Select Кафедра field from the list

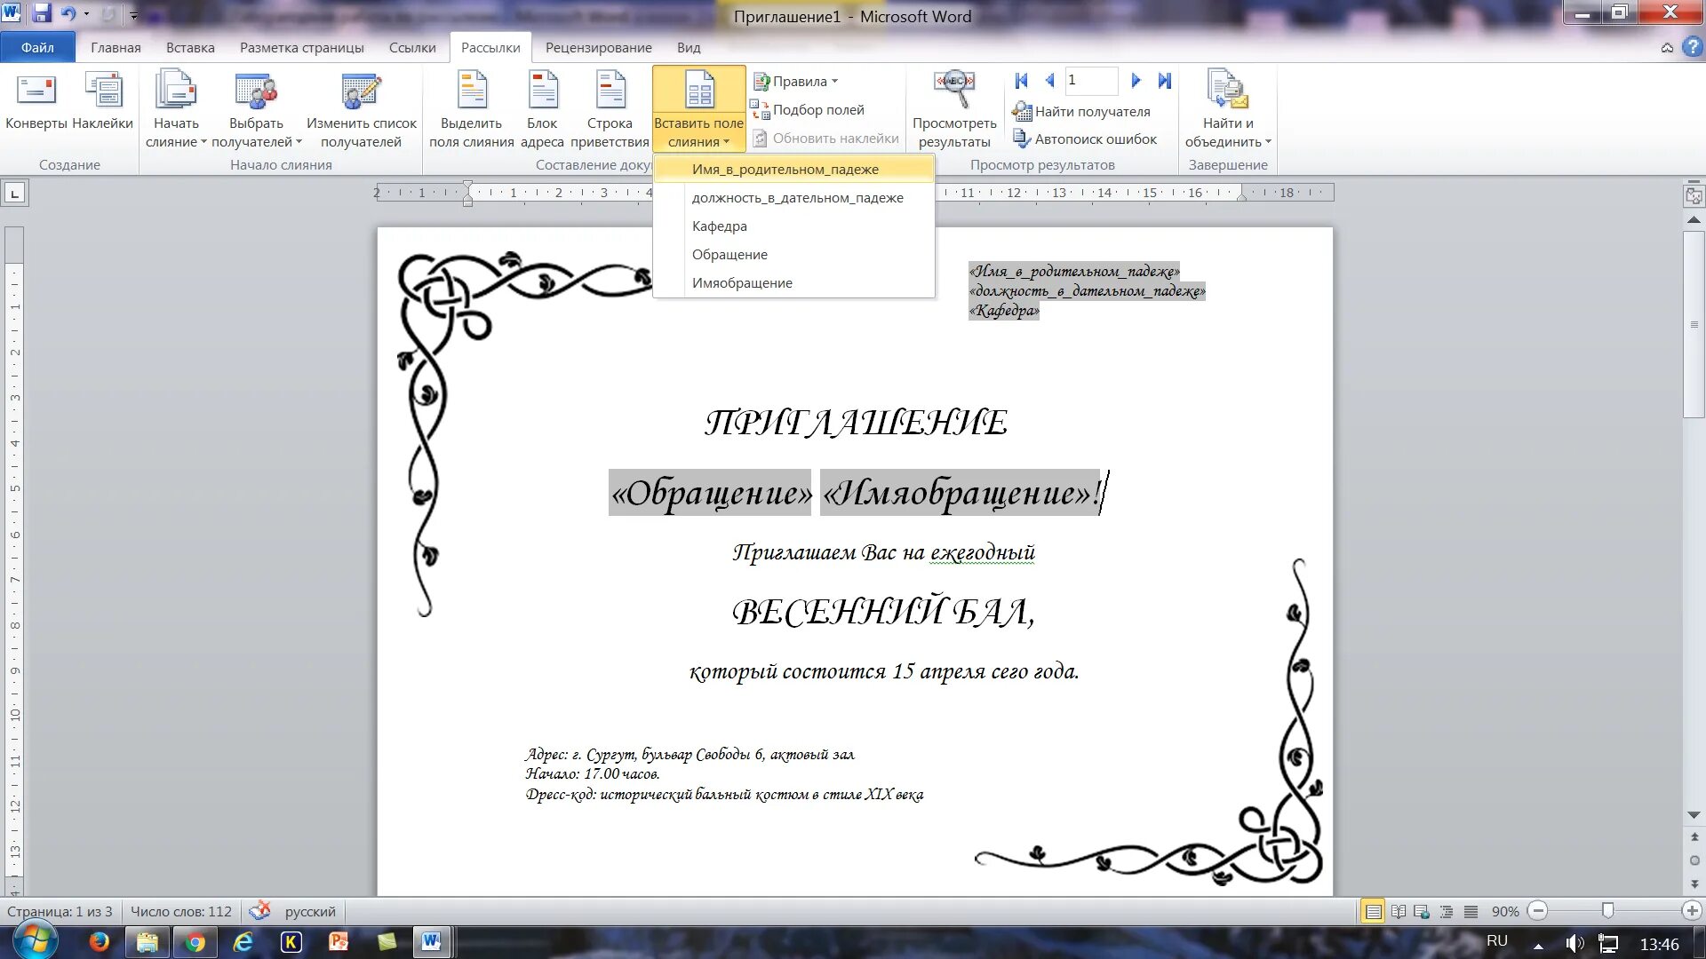coord(719,226)
